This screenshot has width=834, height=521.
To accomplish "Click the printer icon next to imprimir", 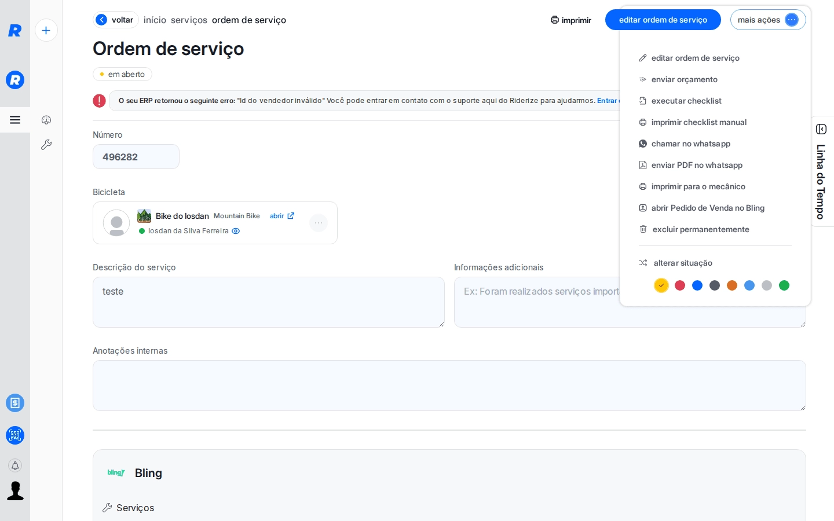I will [x=554, y=20].
